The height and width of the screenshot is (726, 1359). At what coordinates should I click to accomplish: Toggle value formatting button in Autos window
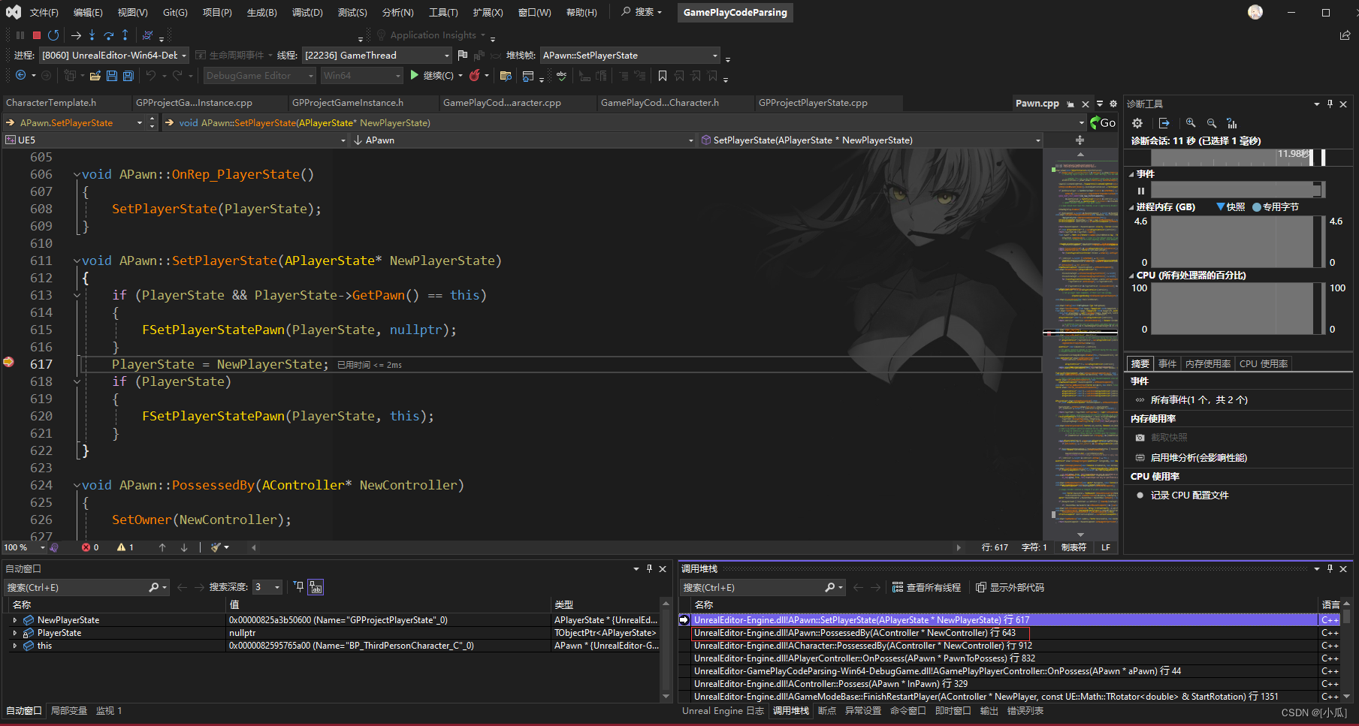coord(316,587)
